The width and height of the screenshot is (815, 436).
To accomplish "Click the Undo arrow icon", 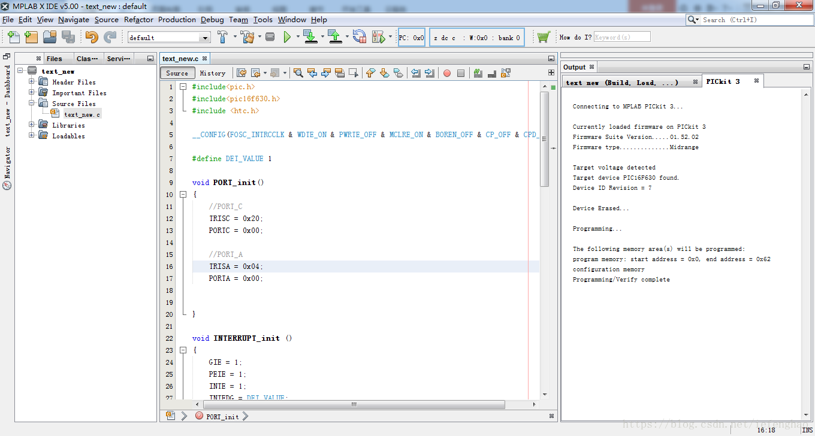I will [x=92, y=37].
